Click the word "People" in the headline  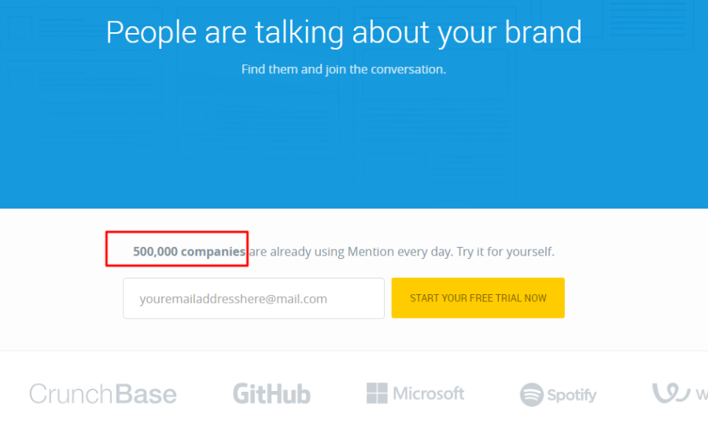click(x=151, y=32)
